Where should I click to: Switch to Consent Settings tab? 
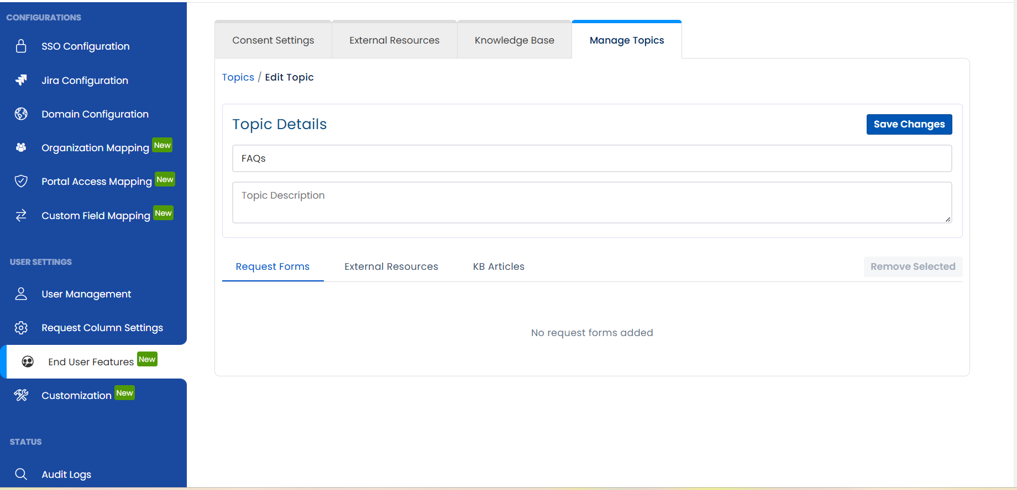pyautogui.click(x=273, y=40)
